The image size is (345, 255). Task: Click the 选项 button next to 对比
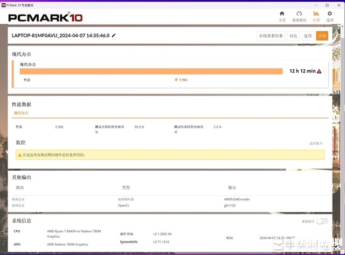pyautogui.click(x=308, y=36)
